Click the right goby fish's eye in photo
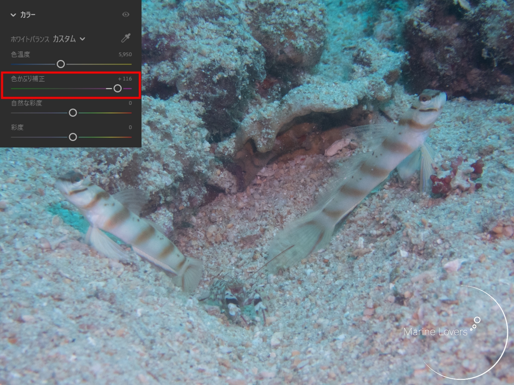 tap(425, 99)
